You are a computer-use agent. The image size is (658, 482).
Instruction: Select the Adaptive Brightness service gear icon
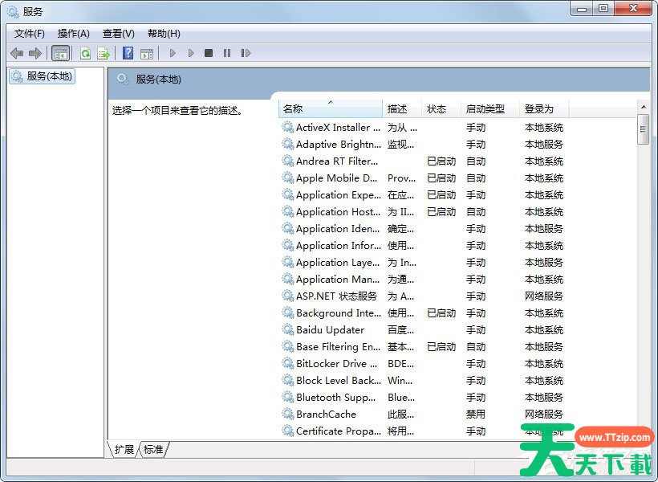(288, 144)
